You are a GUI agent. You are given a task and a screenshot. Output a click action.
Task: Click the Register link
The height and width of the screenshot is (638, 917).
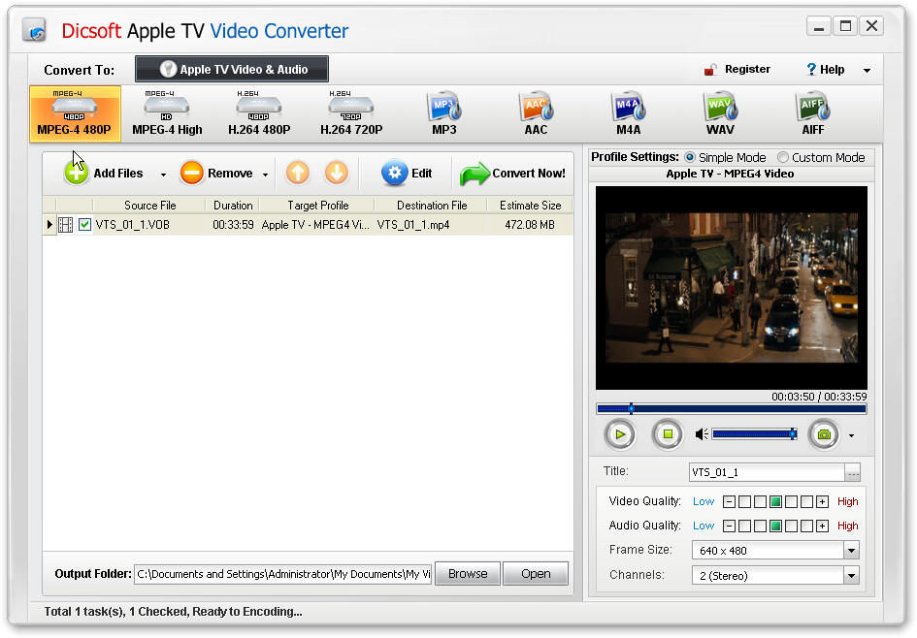[747, 69]
